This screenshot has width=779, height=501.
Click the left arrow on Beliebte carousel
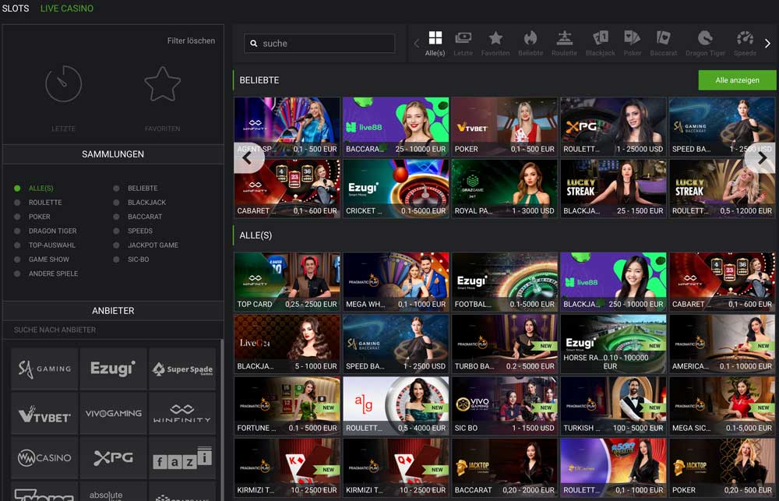pyautogui.click(x=248, y=157)
